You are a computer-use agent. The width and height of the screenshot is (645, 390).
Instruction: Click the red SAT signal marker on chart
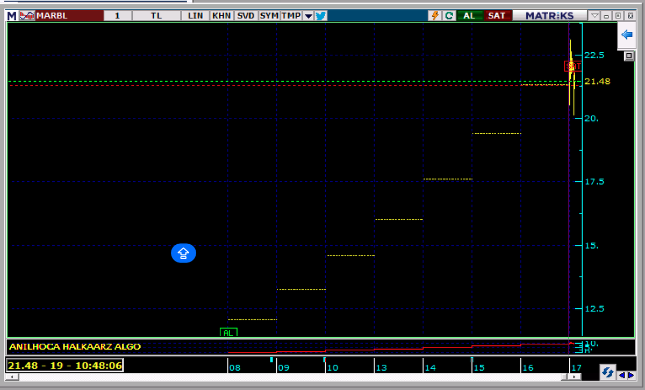573,66
